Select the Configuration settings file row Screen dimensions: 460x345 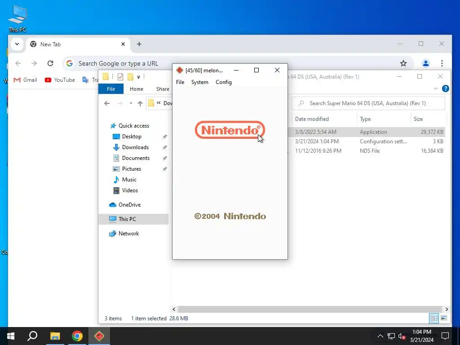point(367,142)
